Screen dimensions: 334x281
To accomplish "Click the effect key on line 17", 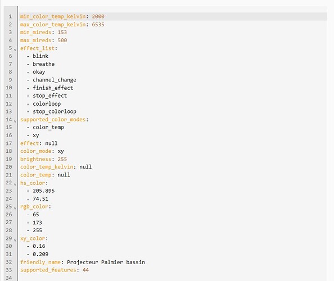I will click(30, 143).
